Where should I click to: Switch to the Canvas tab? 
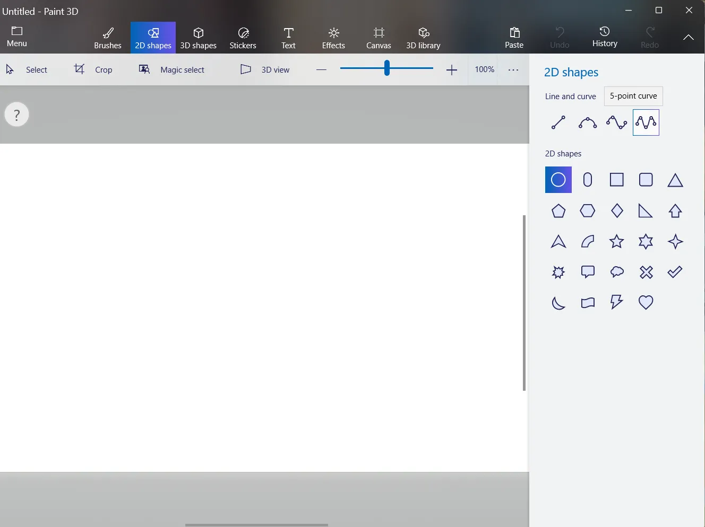(x=378, y=37)
